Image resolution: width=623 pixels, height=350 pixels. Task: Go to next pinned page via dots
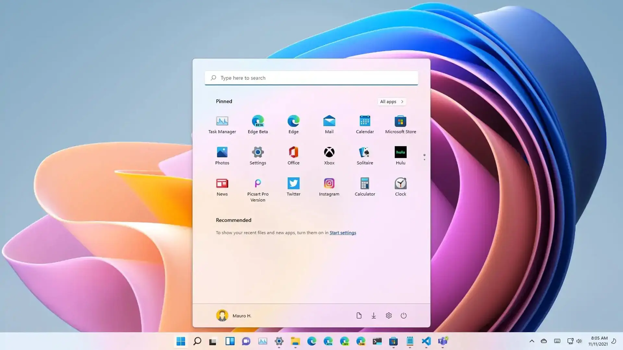pyautogui.click(x=424, y=157)
